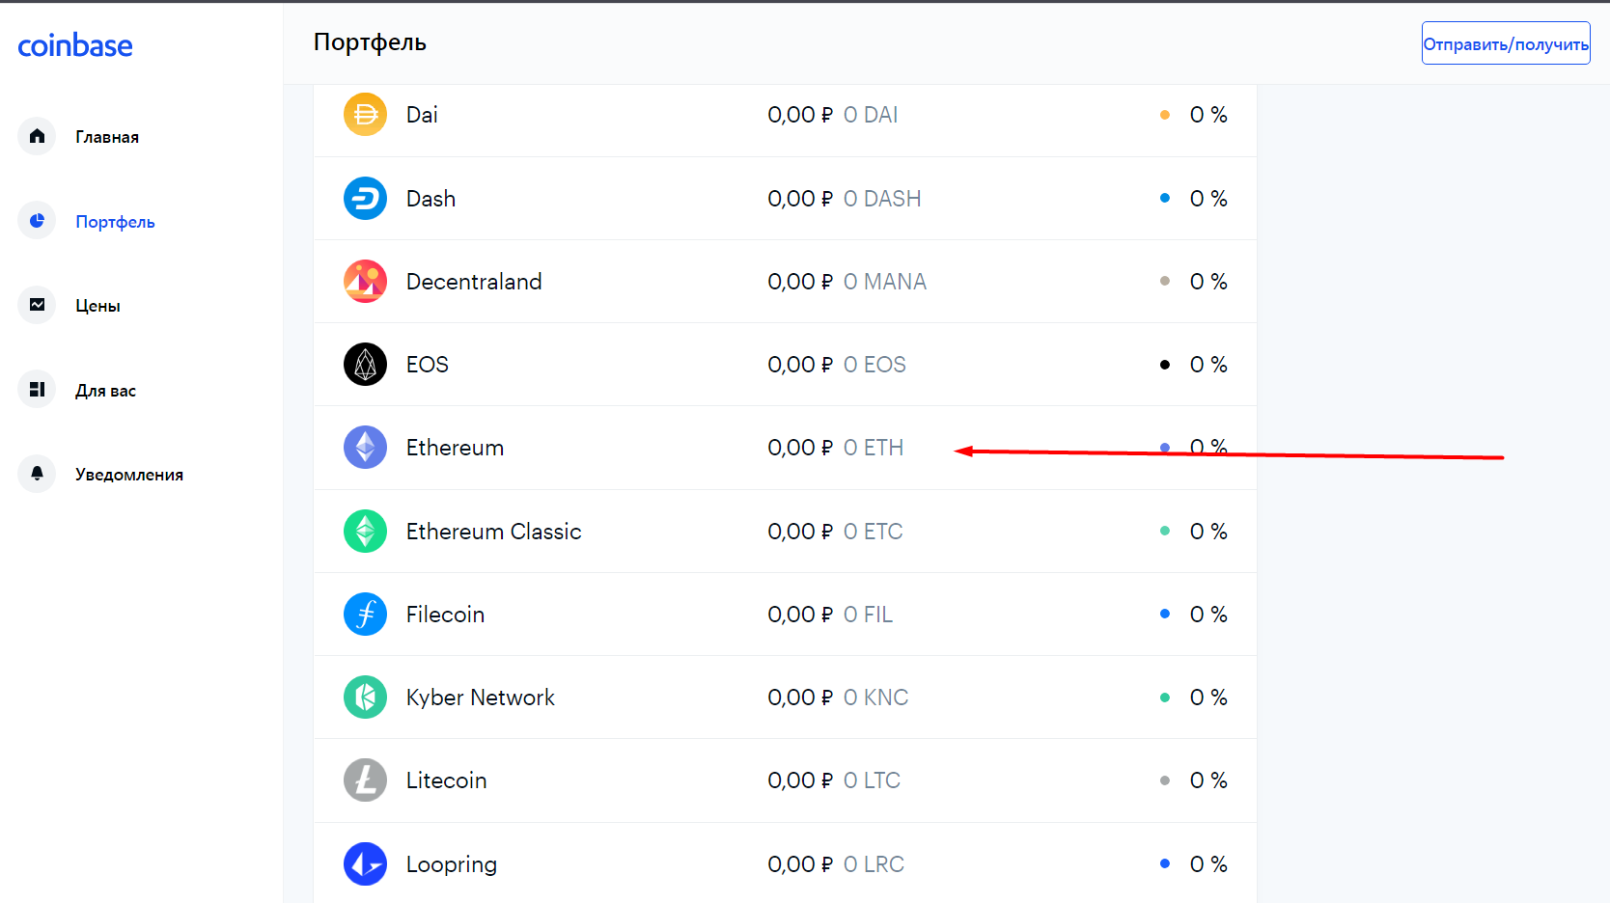Screen dimensions: 1610x903
Task: Click the Dai coin icon
Action: (365, 115)
